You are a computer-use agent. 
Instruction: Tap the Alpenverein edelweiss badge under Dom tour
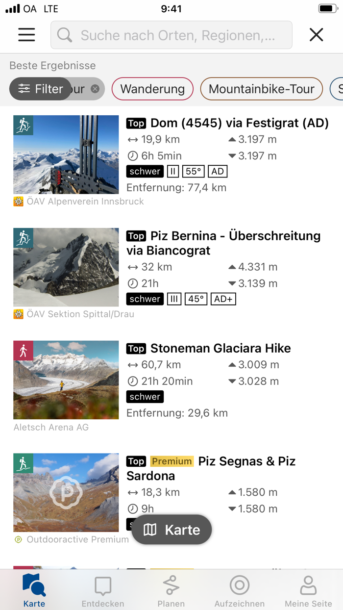click(18, 202)
